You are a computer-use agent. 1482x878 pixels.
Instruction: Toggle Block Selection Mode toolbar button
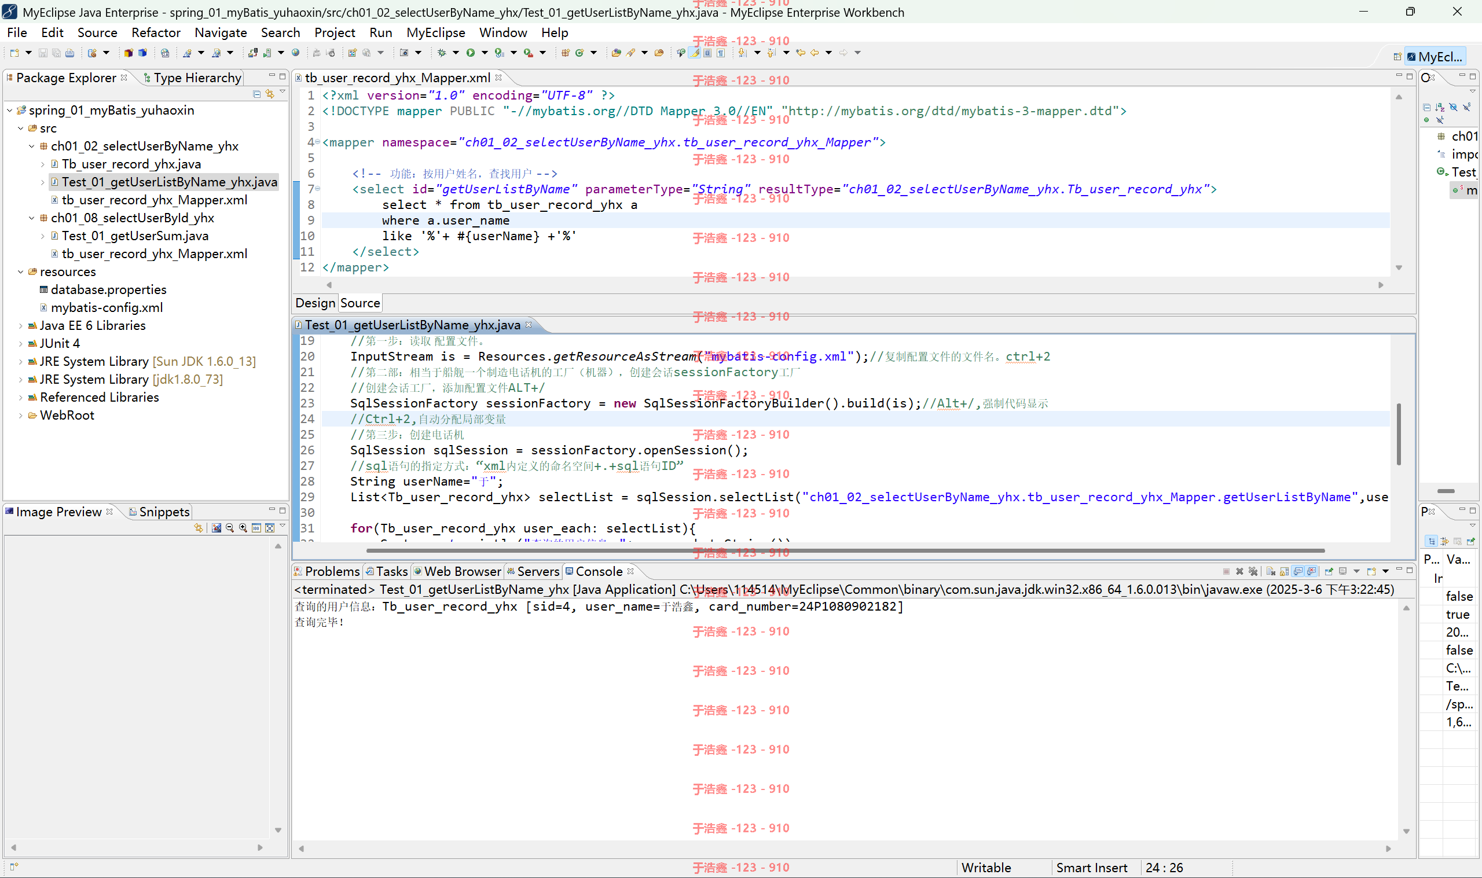coord(707,53)
